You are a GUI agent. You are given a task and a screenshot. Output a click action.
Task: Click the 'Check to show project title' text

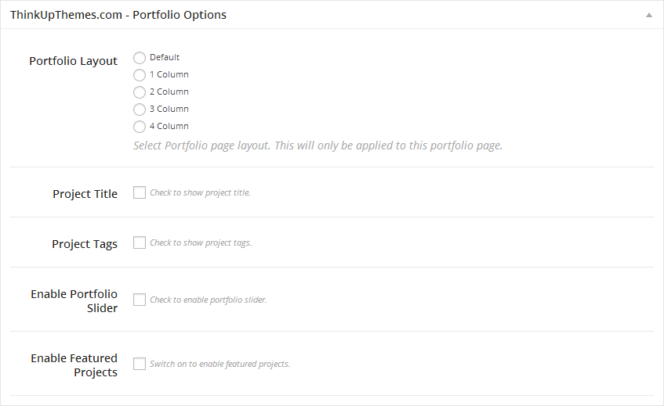[200, 192]
